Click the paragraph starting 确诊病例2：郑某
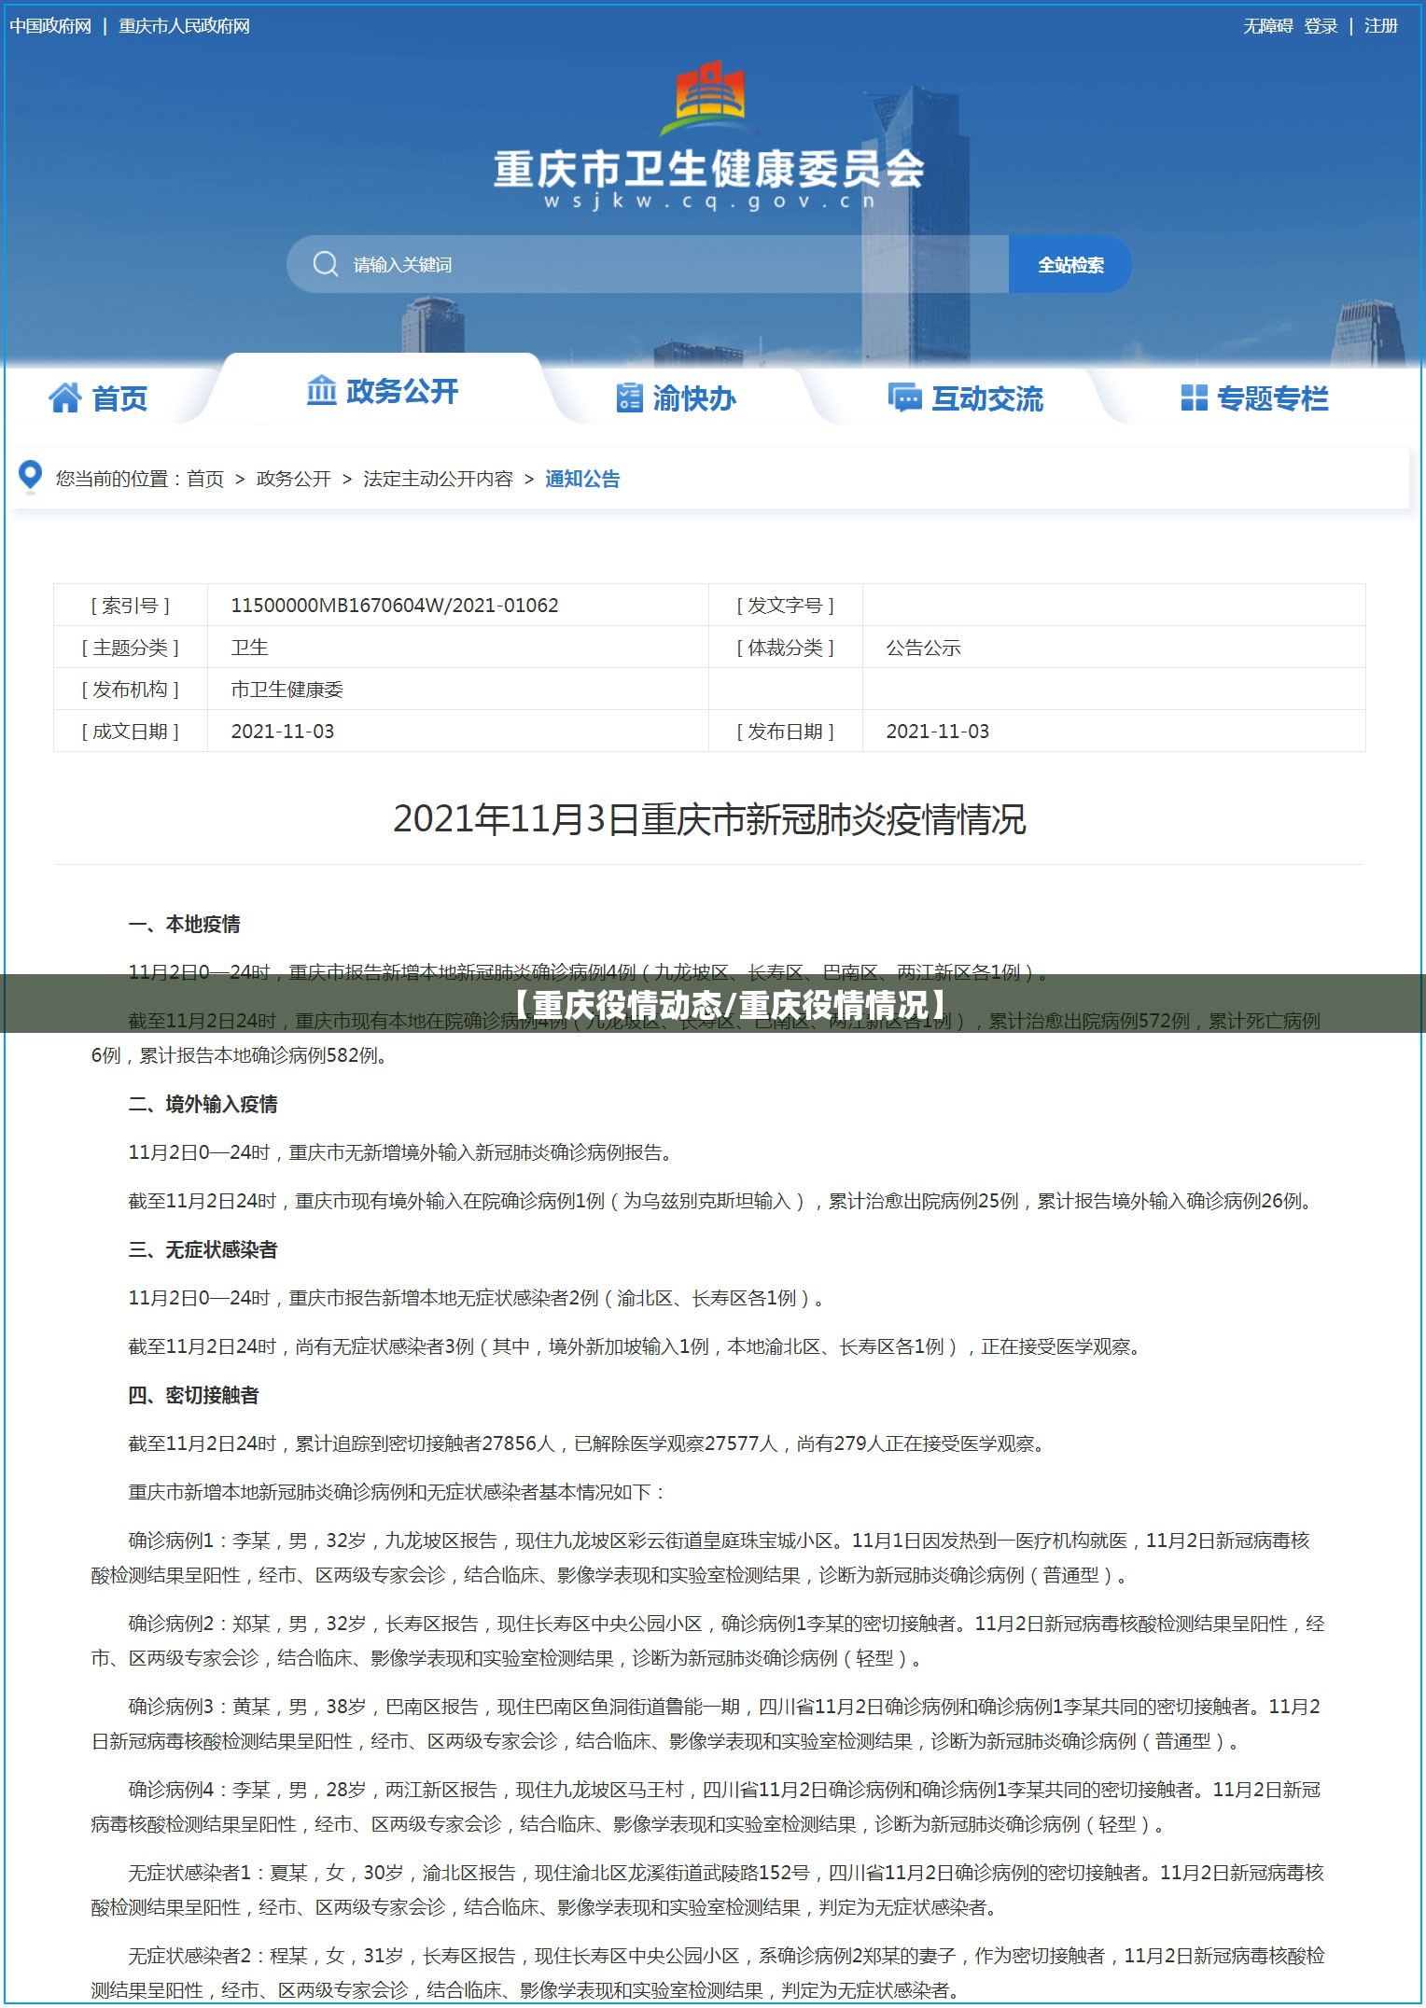This screenshot has width=1426, height=2008. click(707, 1640)
